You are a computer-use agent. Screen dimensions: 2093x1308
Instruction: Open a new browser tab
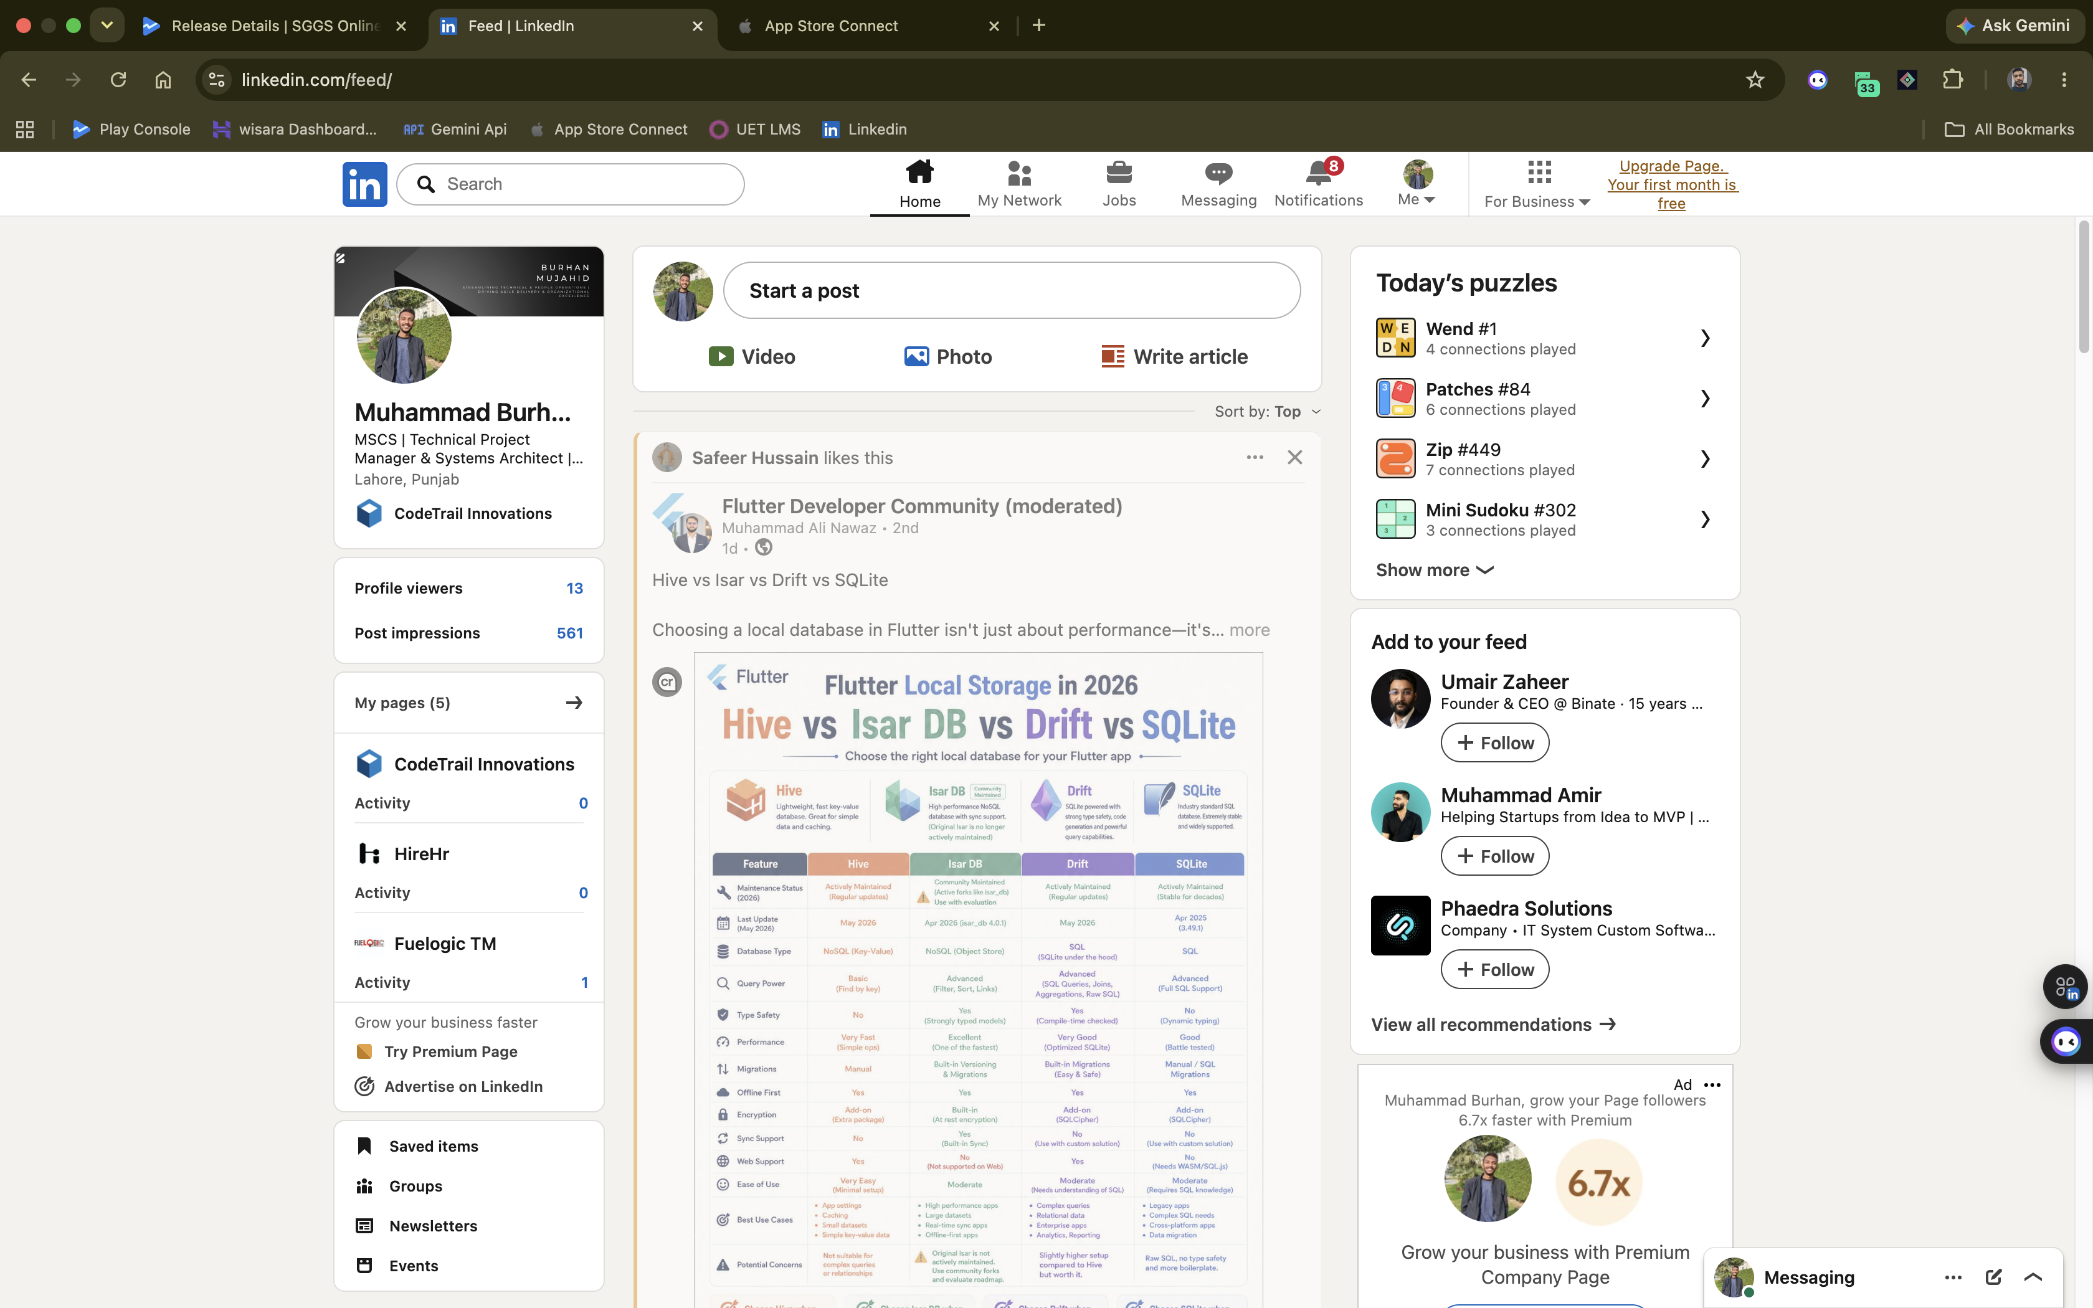click(1039, 26)
